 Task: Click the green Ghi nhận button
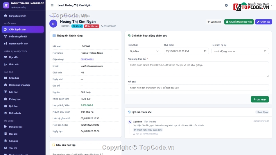click(x=260, y=99)
